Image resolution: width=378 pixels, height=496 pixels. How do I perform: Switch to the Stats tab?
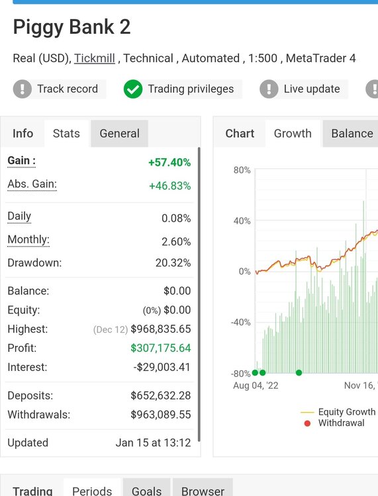coord(66,134)
